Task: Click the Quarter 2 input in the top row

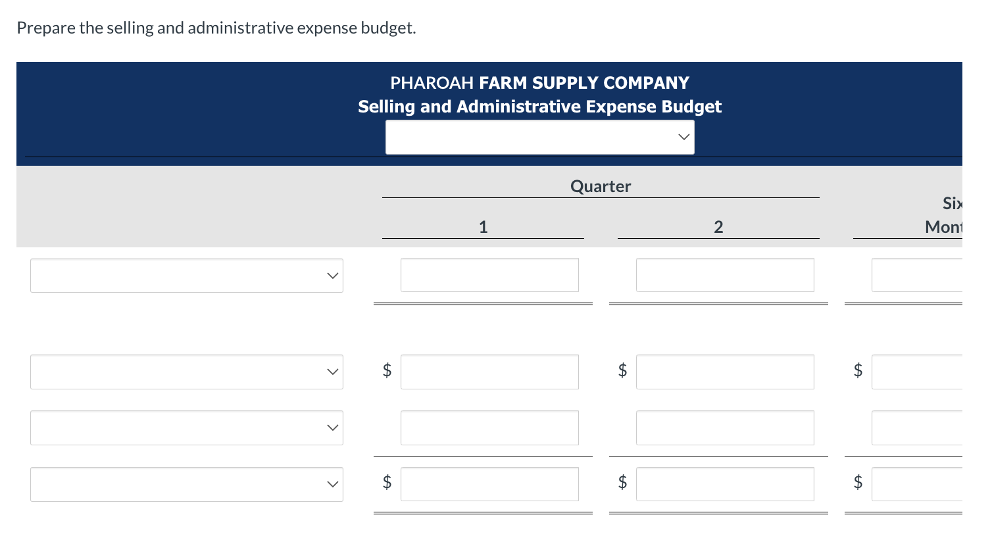Action: tap(725, 275)
